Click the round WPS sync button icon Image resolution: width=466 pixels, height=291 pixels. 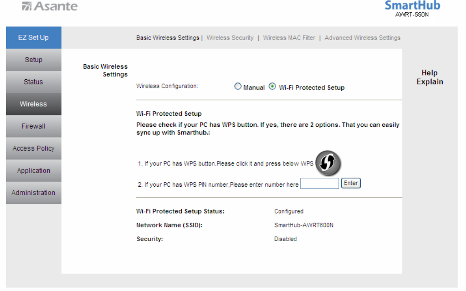[x=328, y=163]
